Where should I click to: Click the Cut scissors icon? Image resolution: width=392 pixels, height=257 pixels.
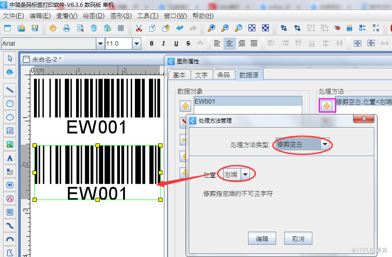click(139, 28)
